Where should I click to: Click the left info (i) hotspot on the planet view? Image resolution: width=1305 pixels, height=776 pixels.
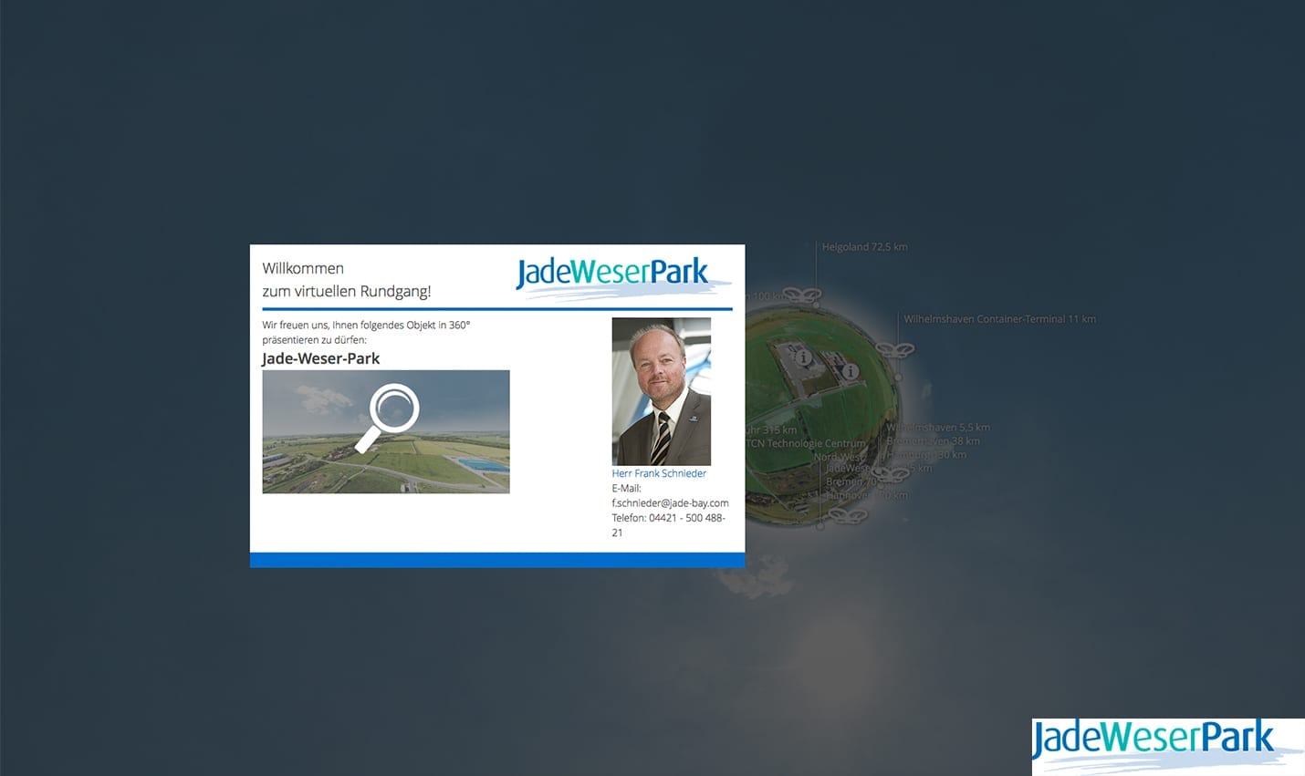802,359
